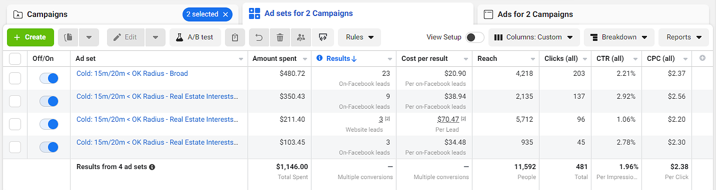The height and width of the screenshot is (190, 716).
Task: Check the select-all ad sets checkbox
Action: pyautogui.click(x=15, y=59)
